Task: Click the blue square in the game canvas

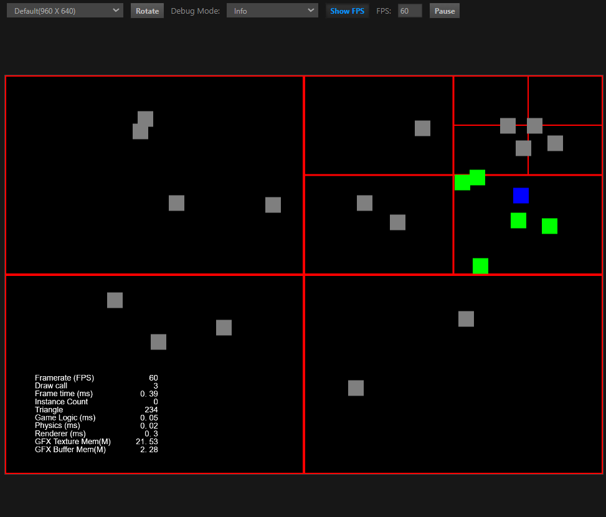Action: [521, 196]
